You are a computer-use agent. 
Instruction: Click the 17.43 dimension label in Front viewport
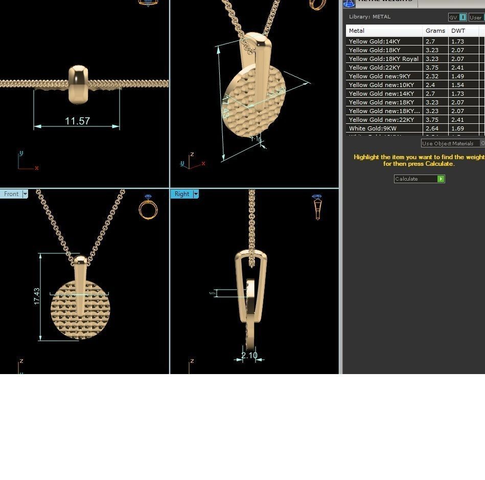coord(37,296)
